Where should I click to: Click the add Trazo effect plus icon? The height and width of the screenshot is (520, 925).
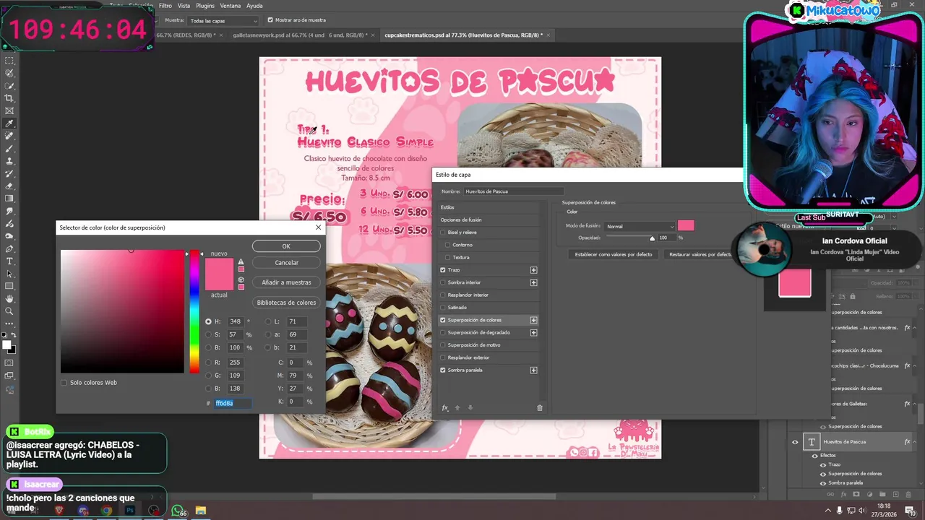click(533, 270)
